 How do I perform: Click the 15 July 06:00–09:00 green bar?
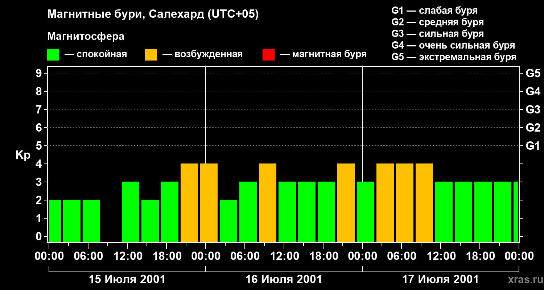click(x=91, y=221)
